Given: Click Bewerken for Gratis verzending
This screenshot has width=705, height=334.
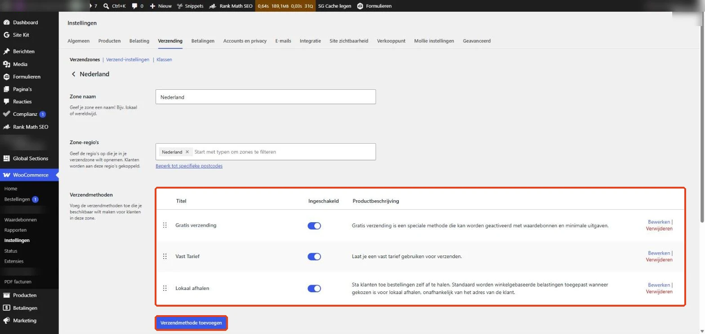Looking at the screenshot, I should pyautogui.click(x=659, y=222).
